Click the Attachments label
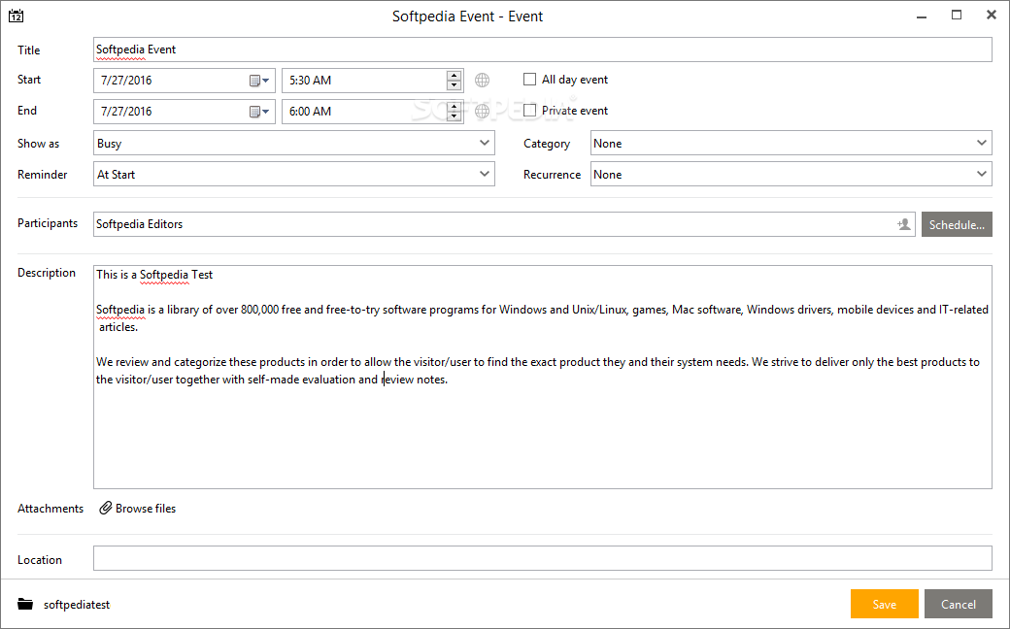This screenshot has height=629, width=1010. pos(50,508)
